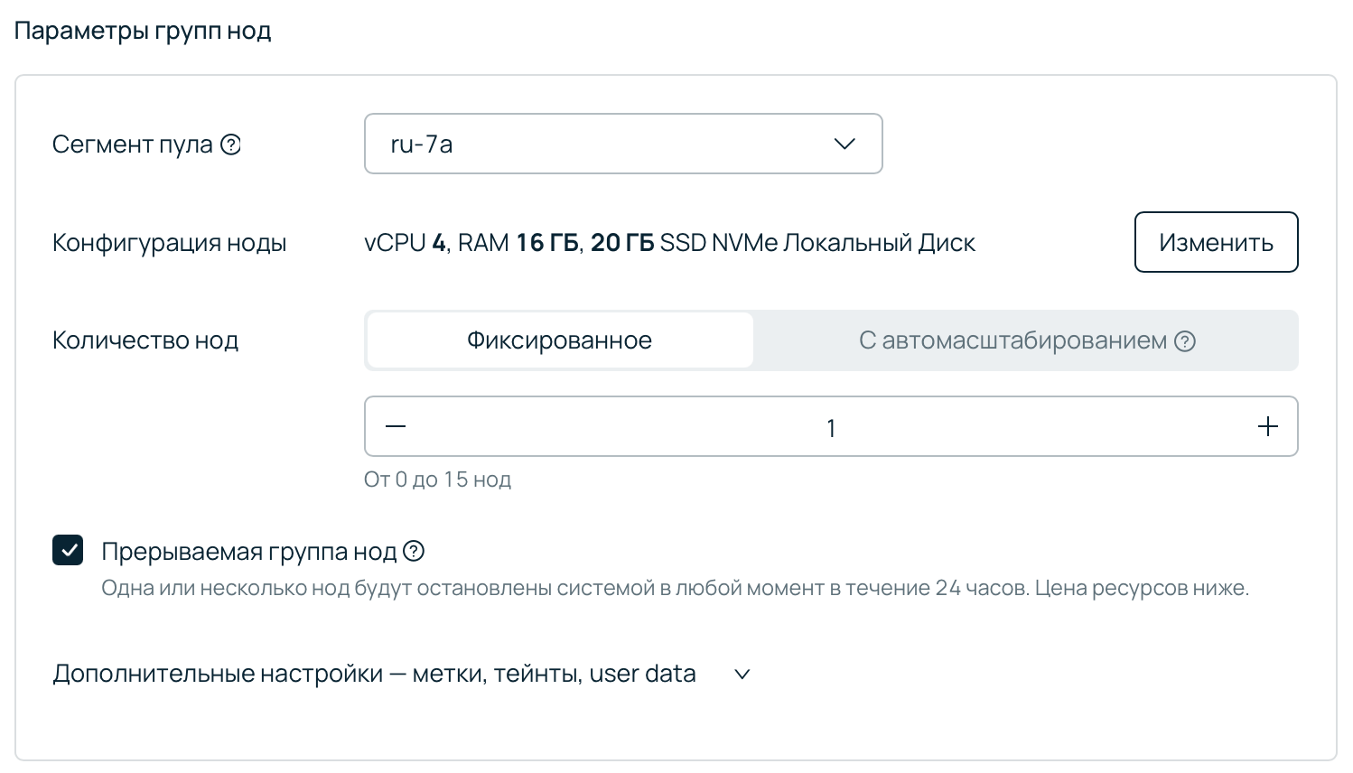
Task: Expand "Дополнительные настройки — метки, тейнты, user data"
Action: [x=375, y=674]
